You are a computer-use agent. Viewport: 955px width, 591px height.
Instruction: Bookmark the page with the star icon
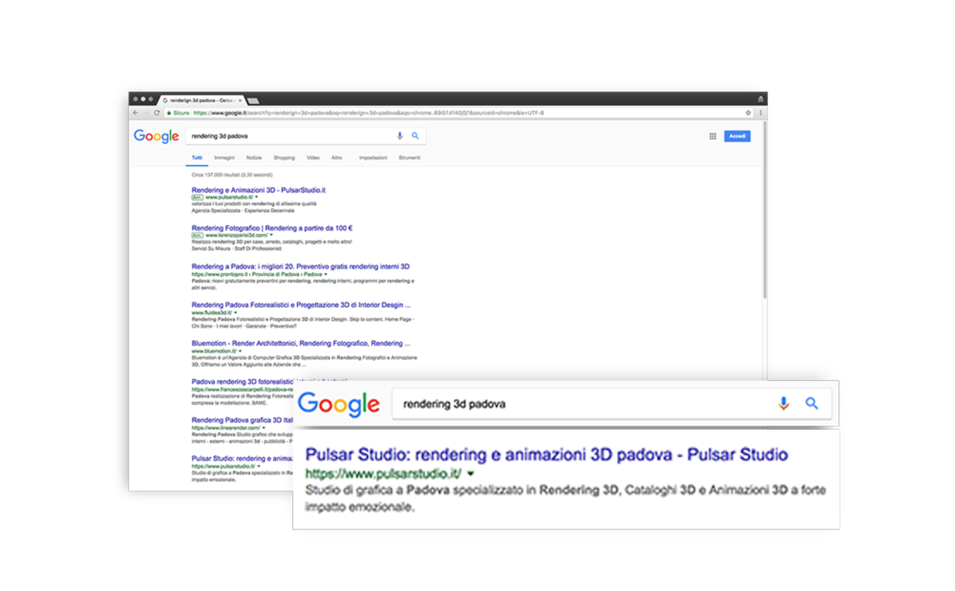748,113
